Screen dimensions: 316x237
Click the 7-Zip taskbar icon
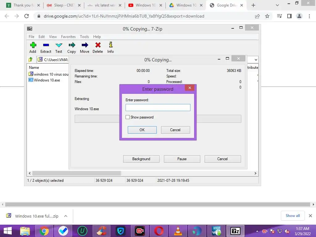235,231
